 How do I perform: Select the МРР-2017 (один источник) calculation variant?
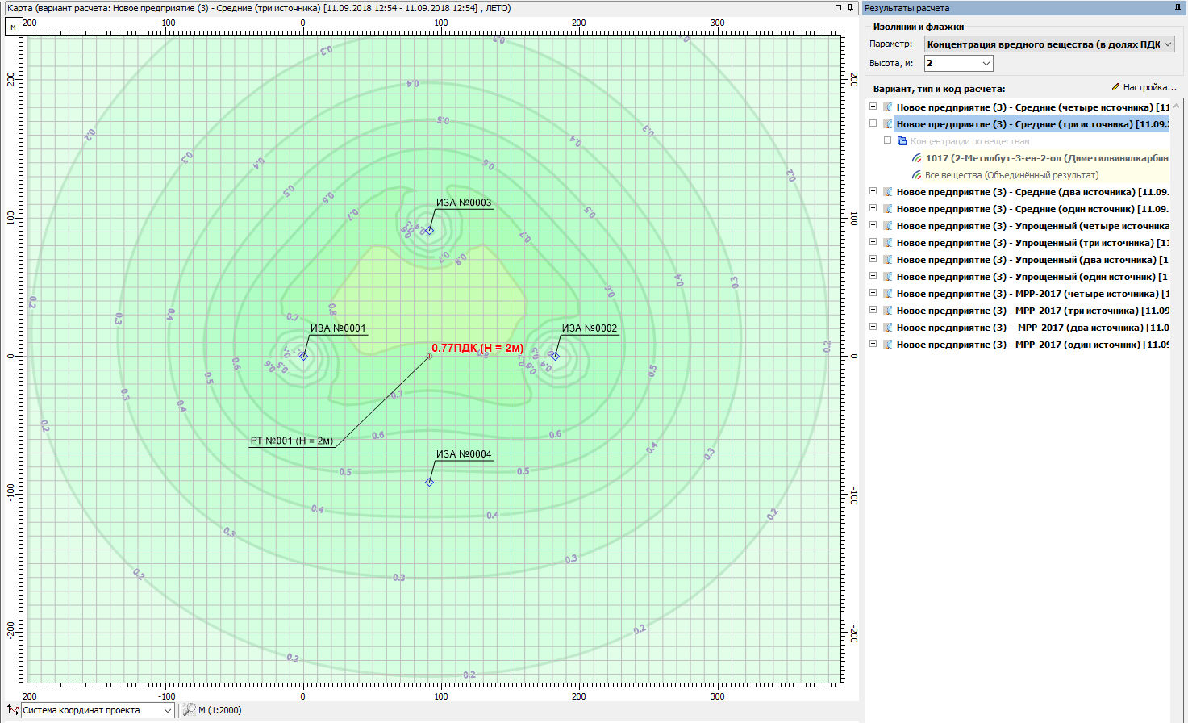(1032, 345)
